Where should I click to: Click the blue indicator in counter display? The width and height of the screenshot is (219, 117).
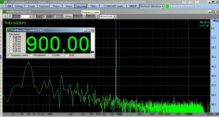[93, 52]
